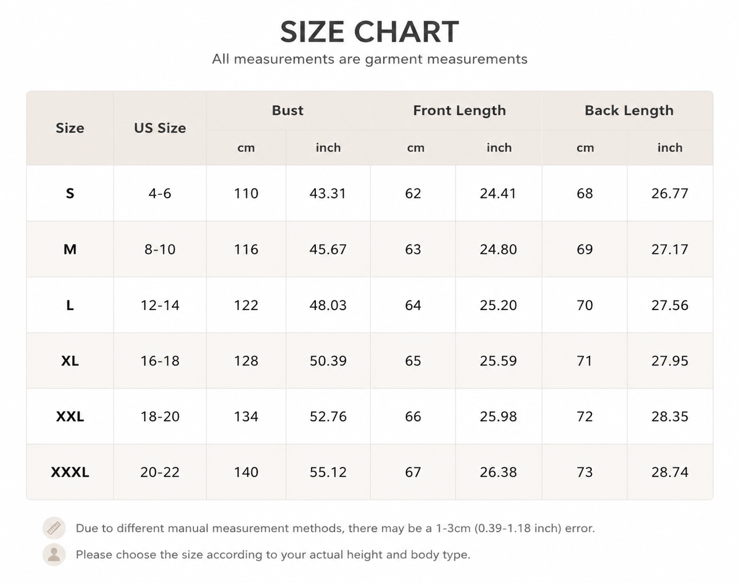This screenshot has width=740, height=583.
Task: Select the XL size row label
Action: point(70,361)
